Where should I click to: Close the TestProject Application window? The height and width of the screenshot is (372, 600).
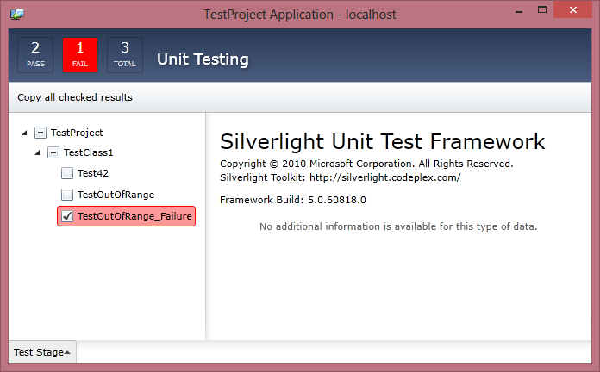(x=572, y=10)
